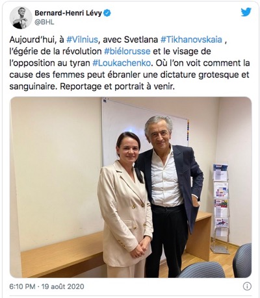Image resolution: width=260 pixels, height=298 pixels.
Task: Click the Twitter bird logo
Action: pos(246,12)
